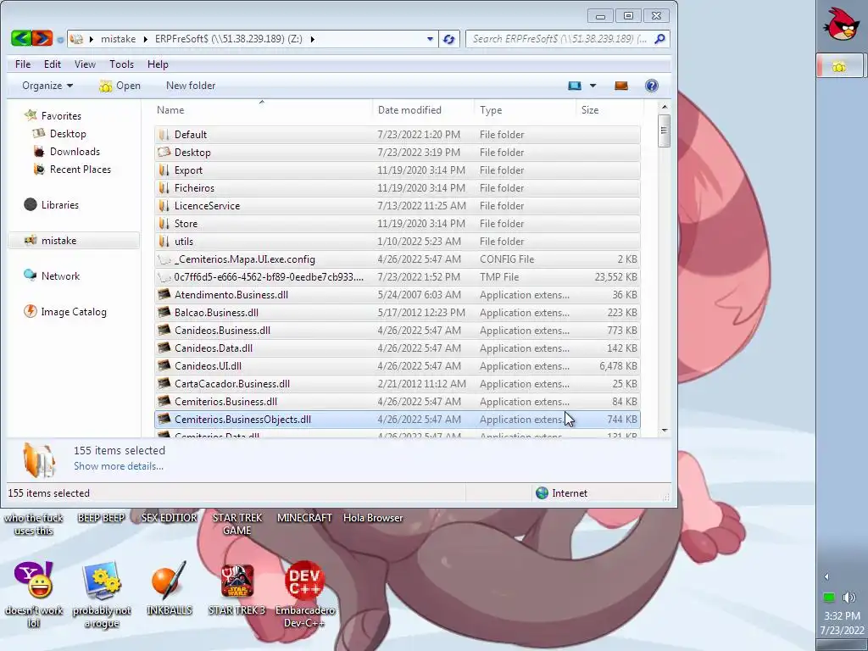Open the Help question mark icon

652,86
